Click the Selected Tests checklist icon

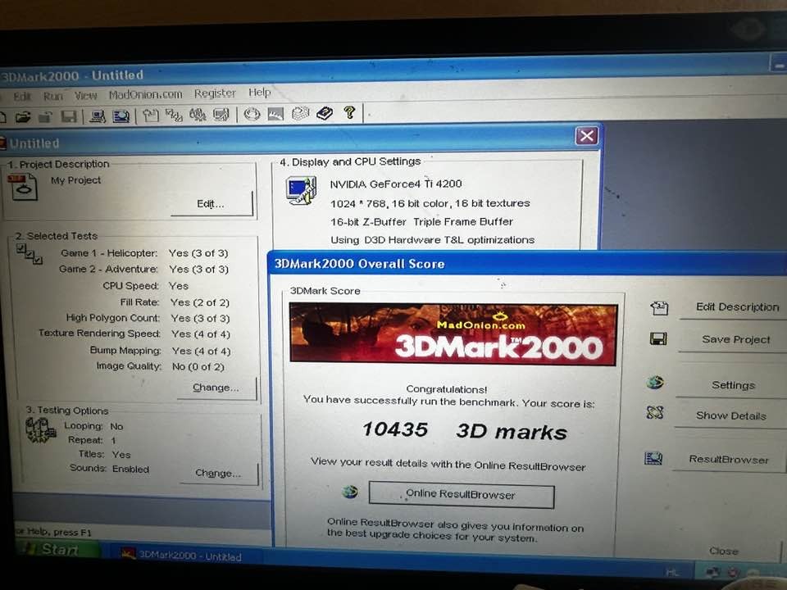coord(30,254)
